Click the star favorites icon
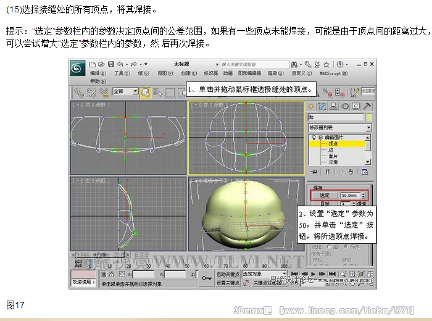Image resolution: width=432 pixels, height=321 pixels. (326, 64)
